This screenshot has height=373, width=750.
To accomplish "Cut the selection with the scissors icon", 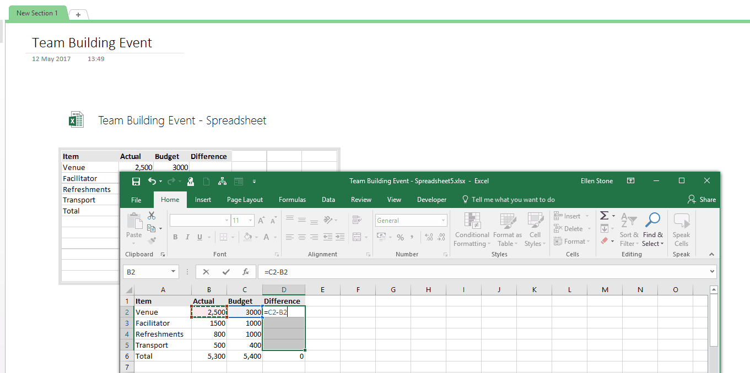I will 152,216.
